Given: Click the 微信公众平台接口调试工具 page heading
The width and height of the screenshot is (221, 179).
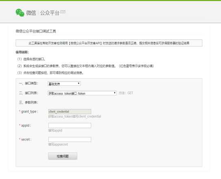Looking at the screenshot, I should pyautogui.click(x=36, y=31).
